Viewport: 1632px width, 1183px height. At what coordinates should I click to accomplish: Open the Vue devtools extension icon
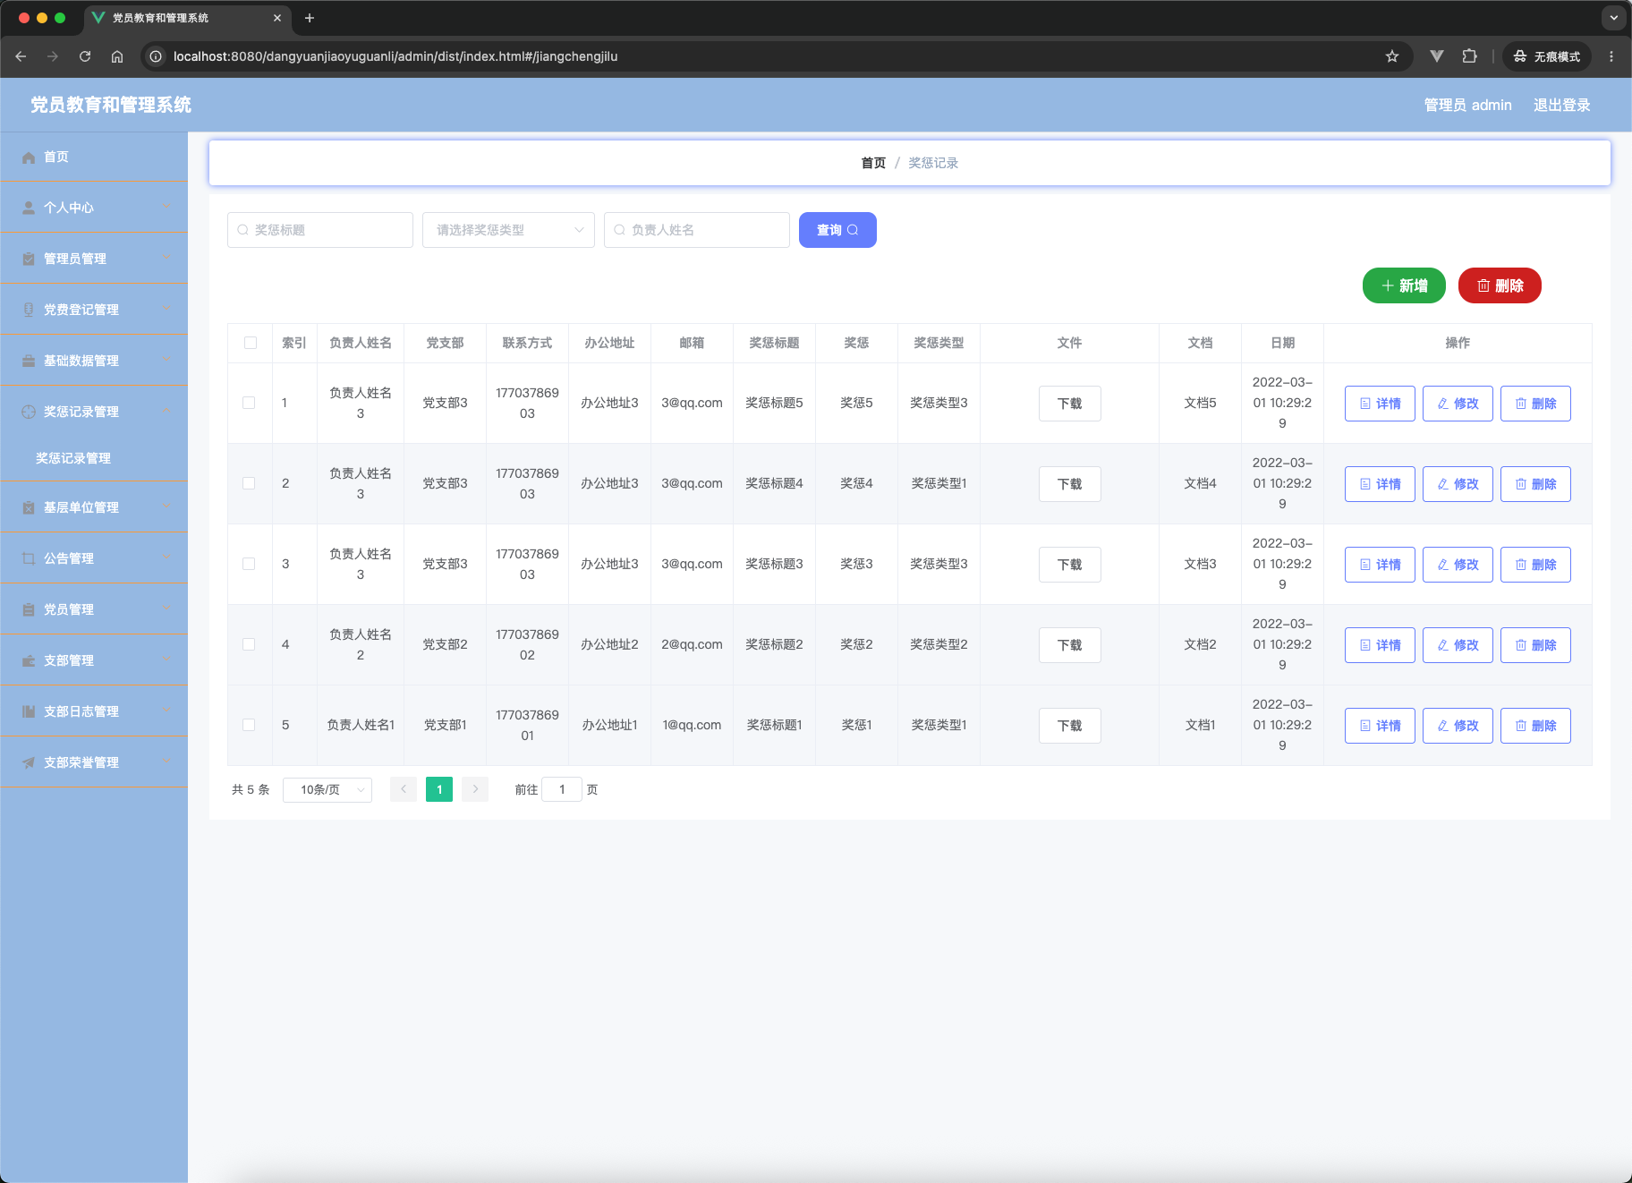(1437, 56)
